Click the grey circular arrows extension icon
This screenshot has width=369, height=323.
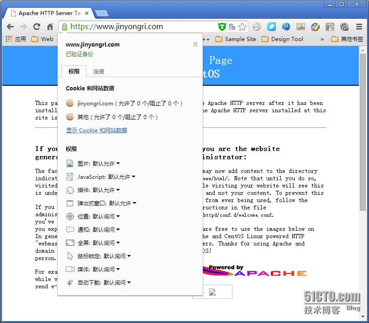pyautogui.click(x=257, y=27)
